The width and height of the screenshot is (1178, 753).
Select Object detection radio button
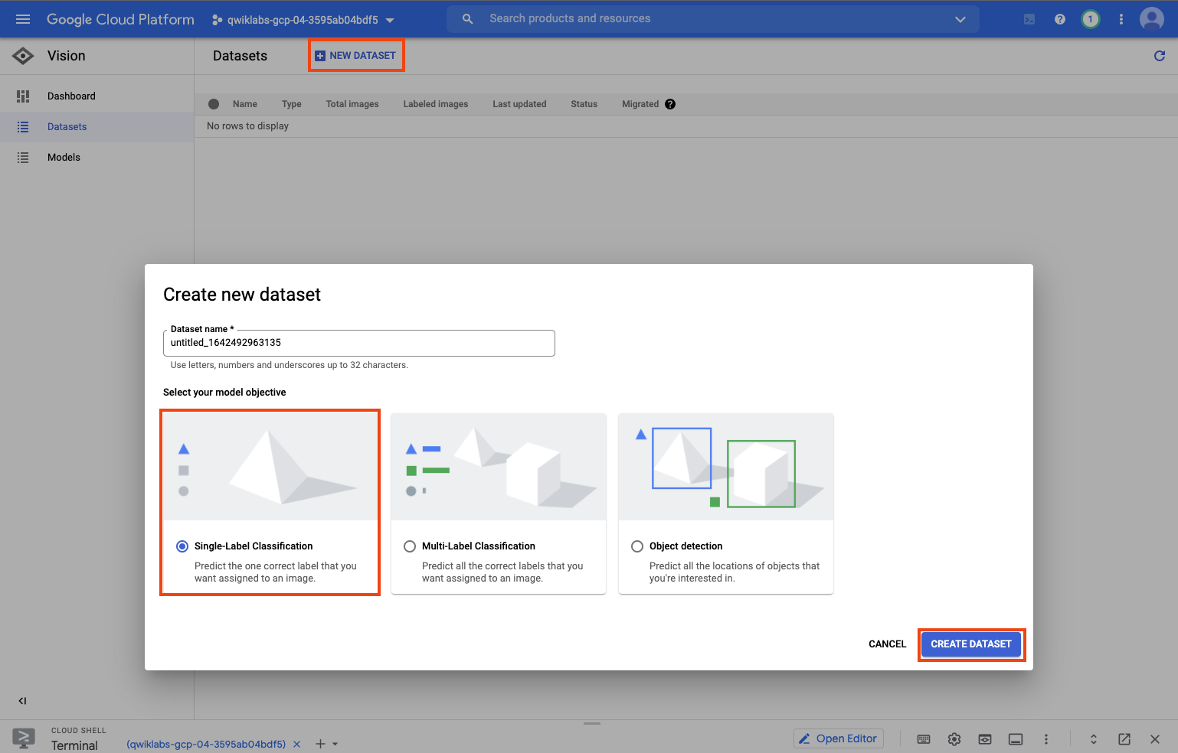coord(637,546)
